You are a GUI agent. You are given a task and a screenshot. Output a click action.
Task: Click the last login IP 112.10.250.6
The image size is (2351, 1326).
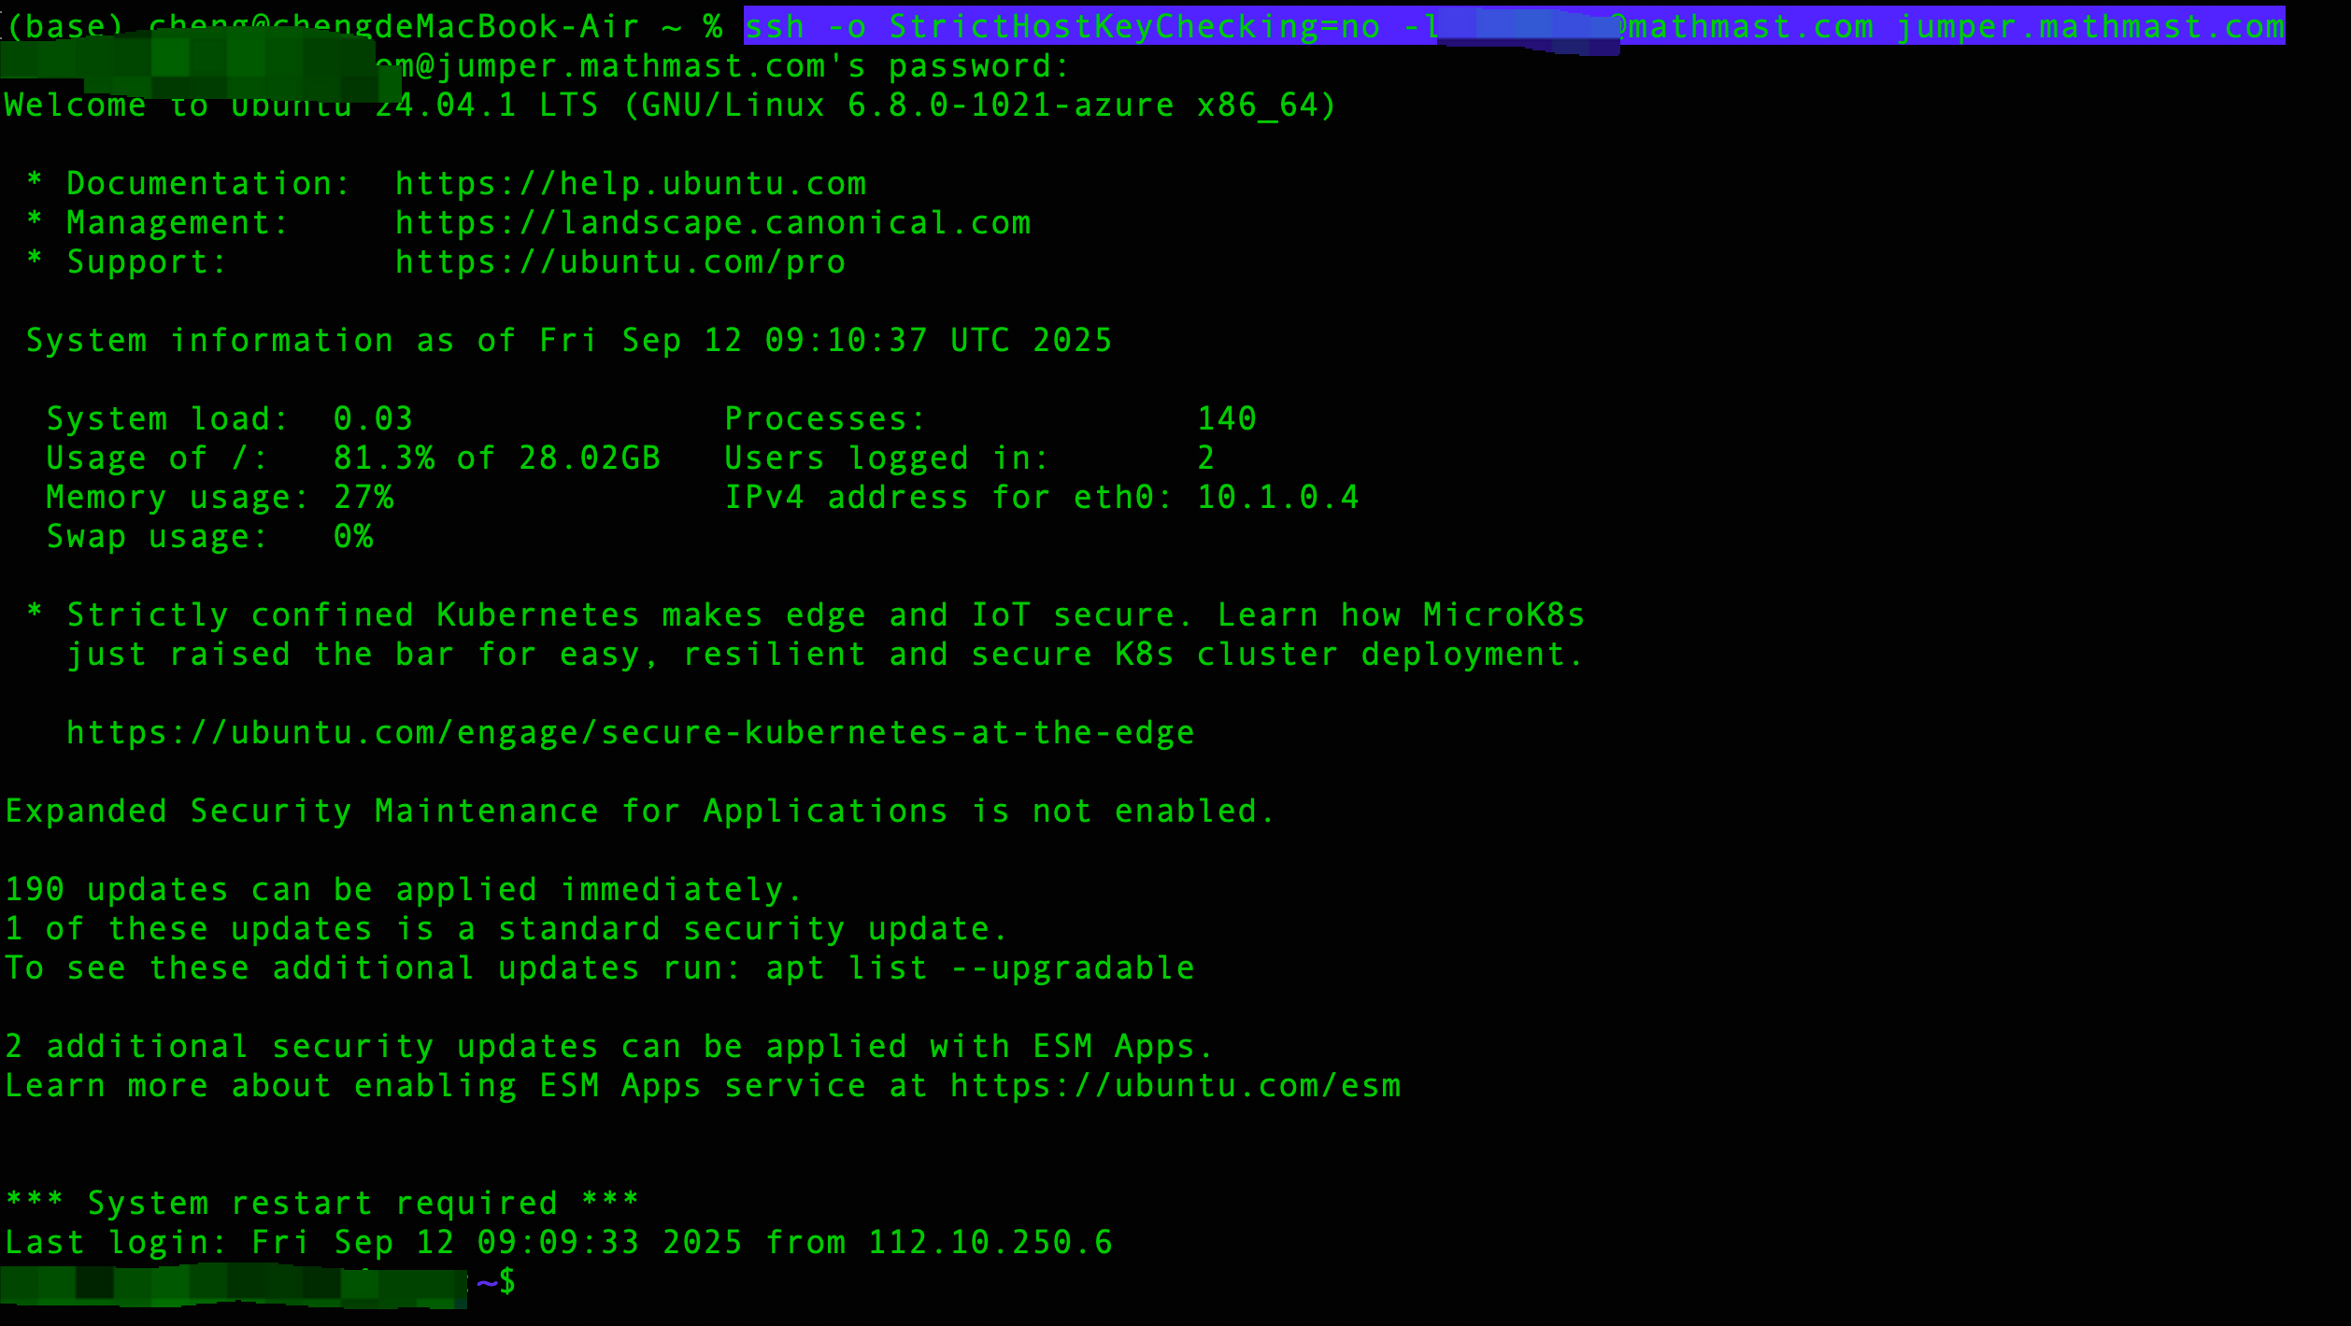(x=990, y=1243)
